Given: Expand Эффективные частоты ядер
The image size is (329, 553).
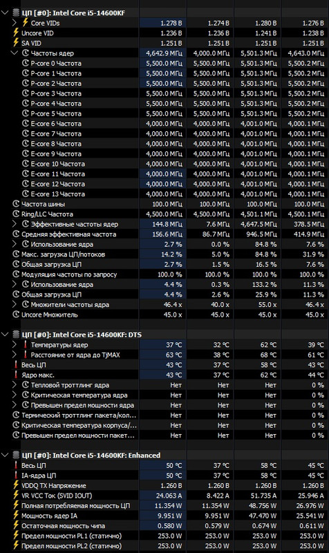Looking at the screenshot, I should [x=14, y=224].
